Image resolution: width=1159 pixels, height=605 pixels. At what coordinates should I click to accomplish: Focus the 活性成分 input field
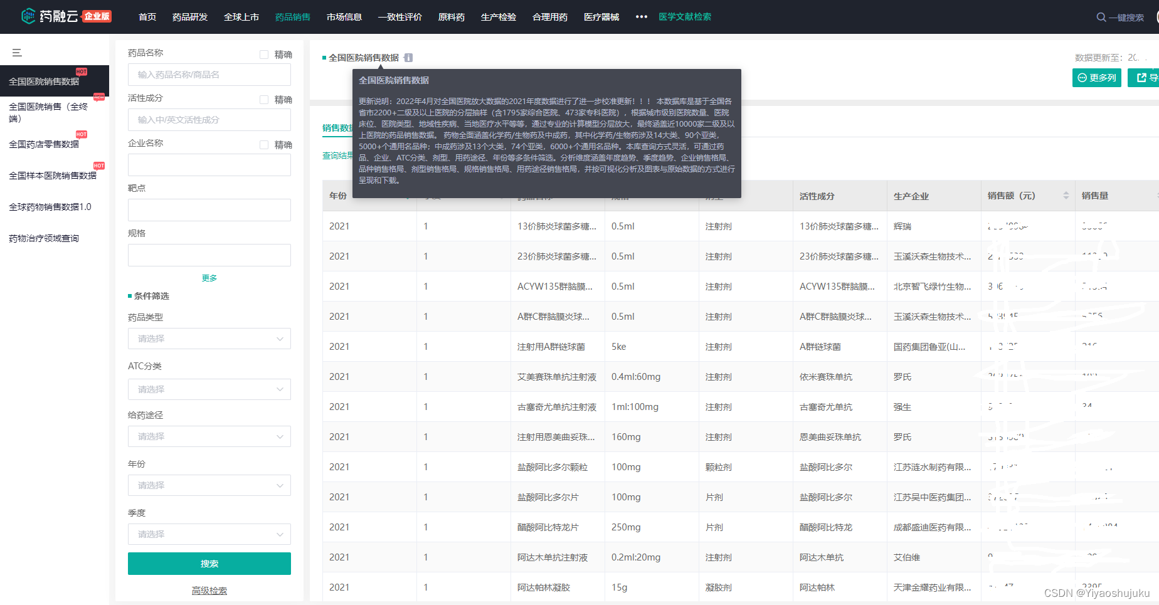209,120
